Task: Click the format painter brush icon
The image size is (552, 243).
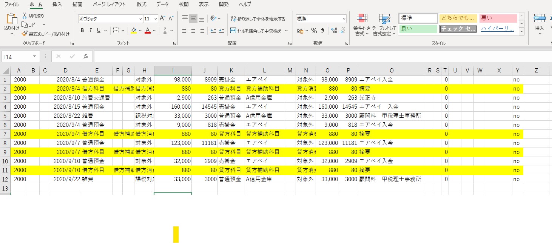Action: click(25, 34)
